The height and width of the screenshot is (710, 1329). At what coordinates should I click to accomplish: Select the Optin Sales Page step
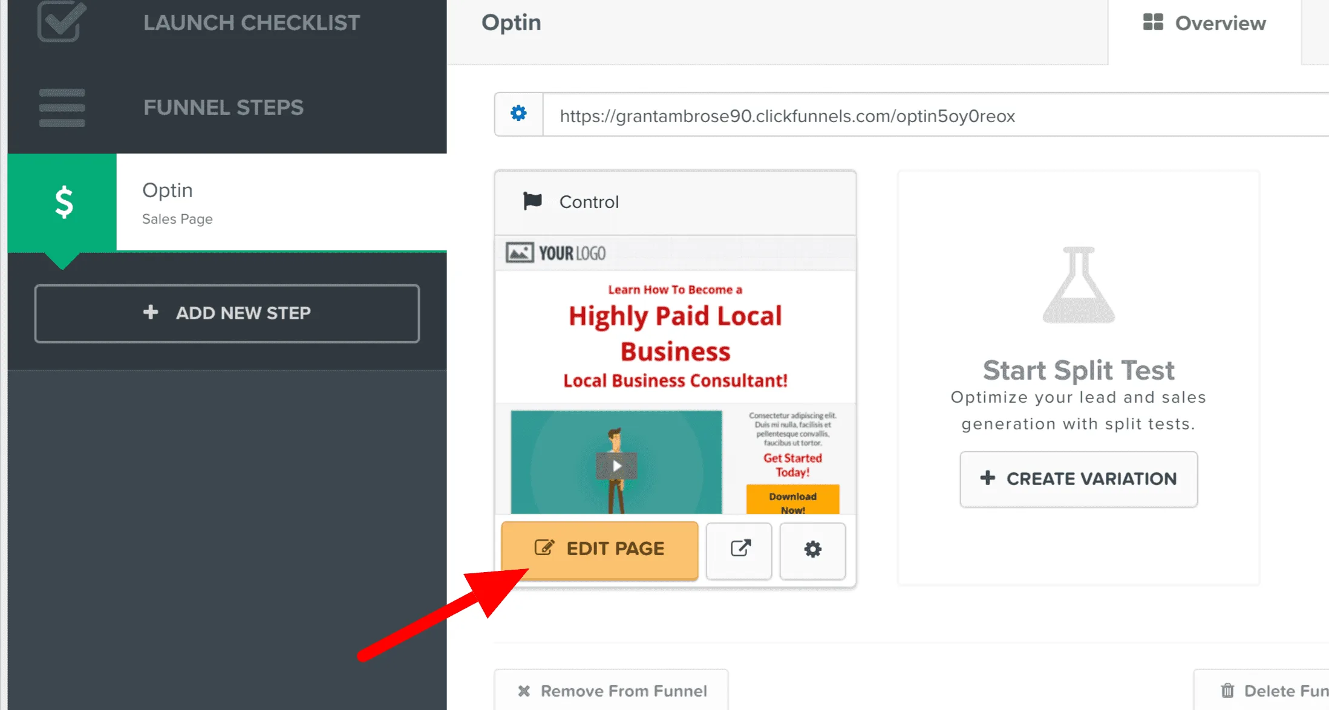point(227,202)
